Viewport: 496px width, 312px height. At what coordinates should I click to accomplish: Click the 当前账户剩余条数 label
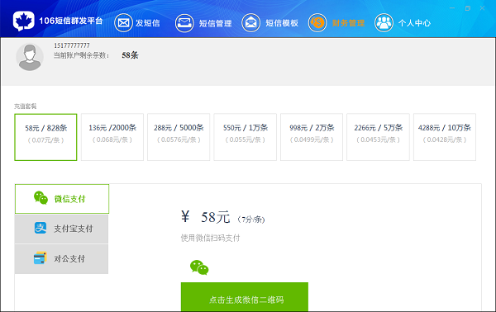[81, 55]
